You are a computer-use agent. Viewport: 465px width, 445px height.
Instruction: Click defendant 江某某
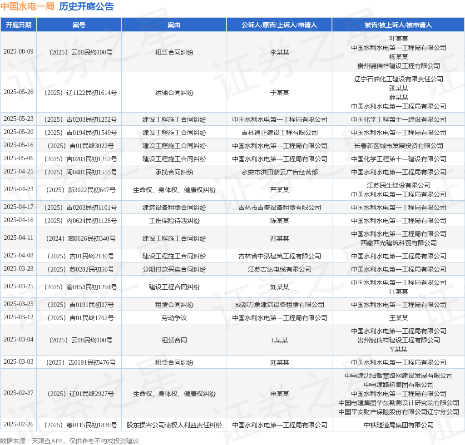click(399, 292)
